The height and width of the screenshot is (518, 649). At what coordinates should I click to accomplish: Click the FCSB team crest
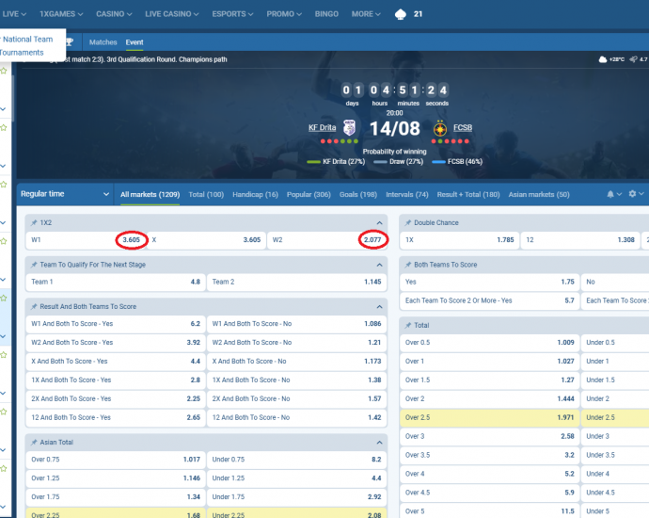point(440,128)
